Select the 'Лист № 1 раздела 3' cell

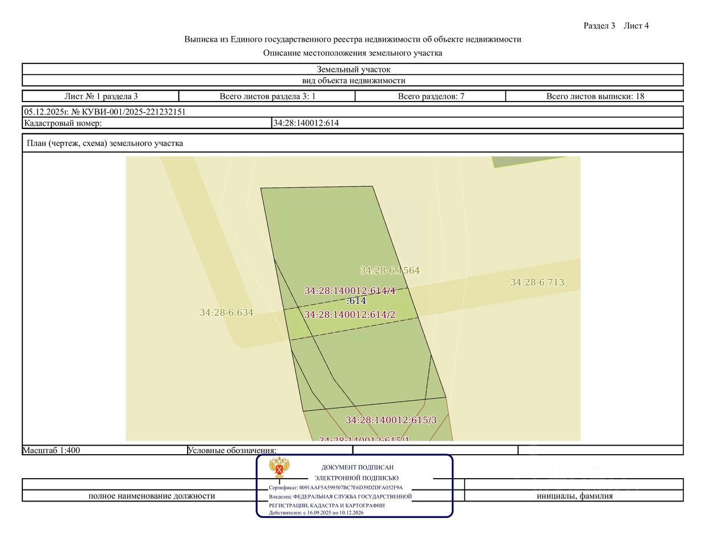101,96
